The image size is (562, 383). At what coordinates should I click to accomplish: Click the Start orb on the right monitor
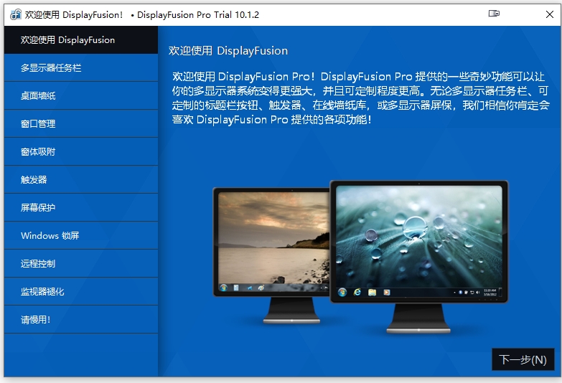tap(343, 293)
